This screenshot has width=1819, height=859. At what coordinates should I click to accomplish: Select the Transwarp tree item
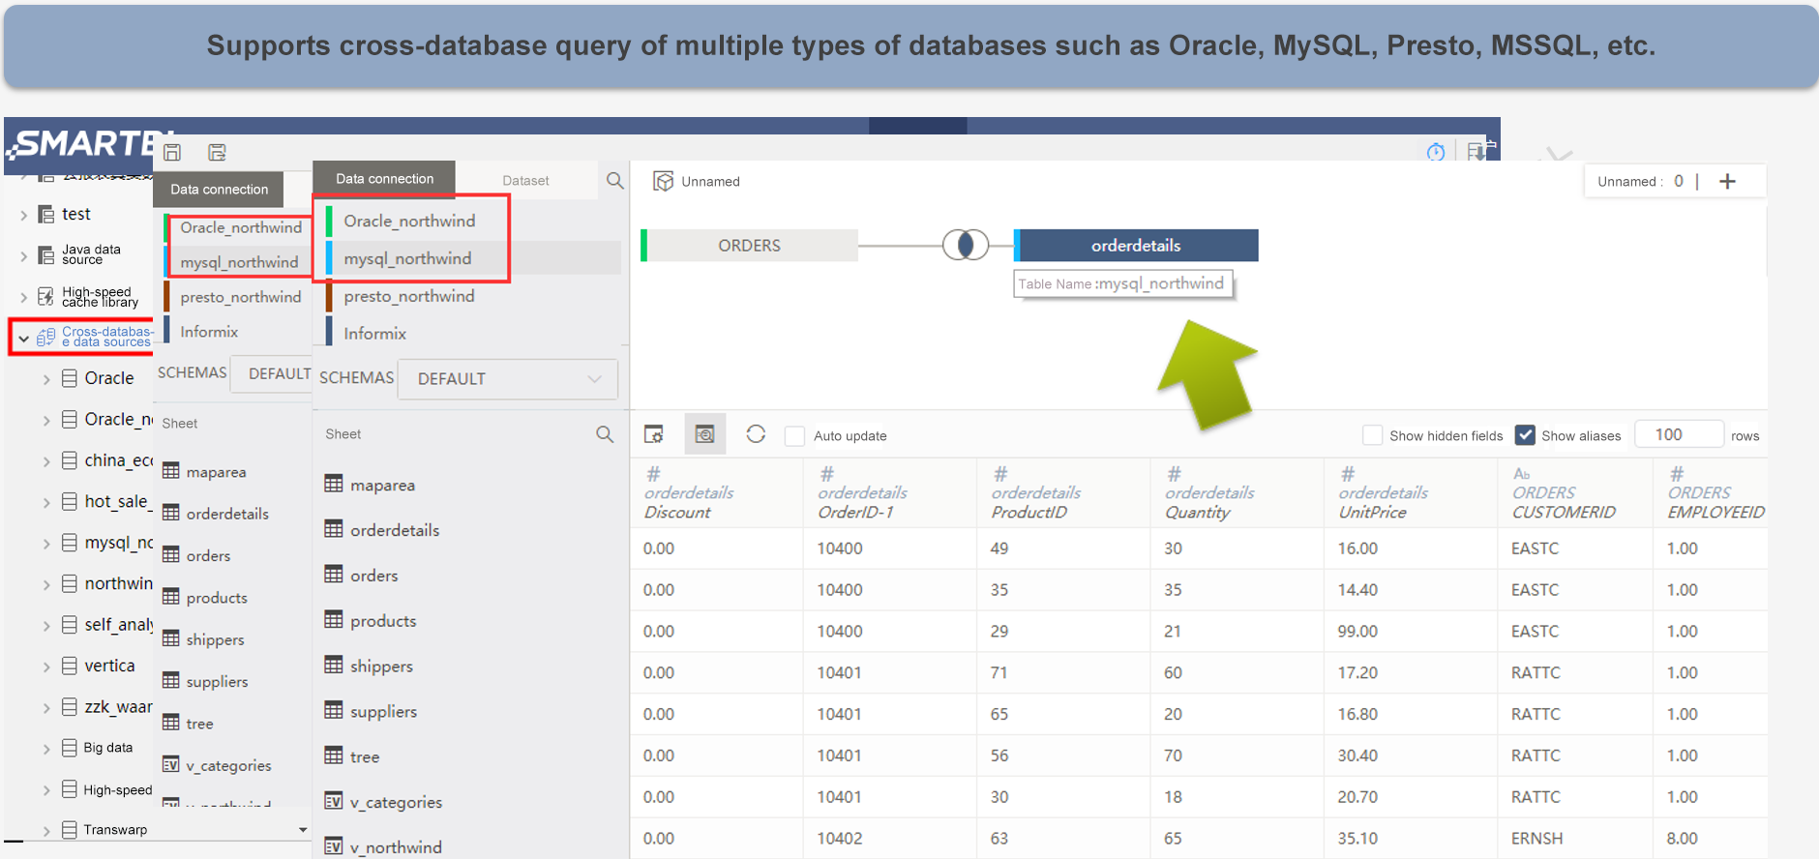tap(115, 830)
